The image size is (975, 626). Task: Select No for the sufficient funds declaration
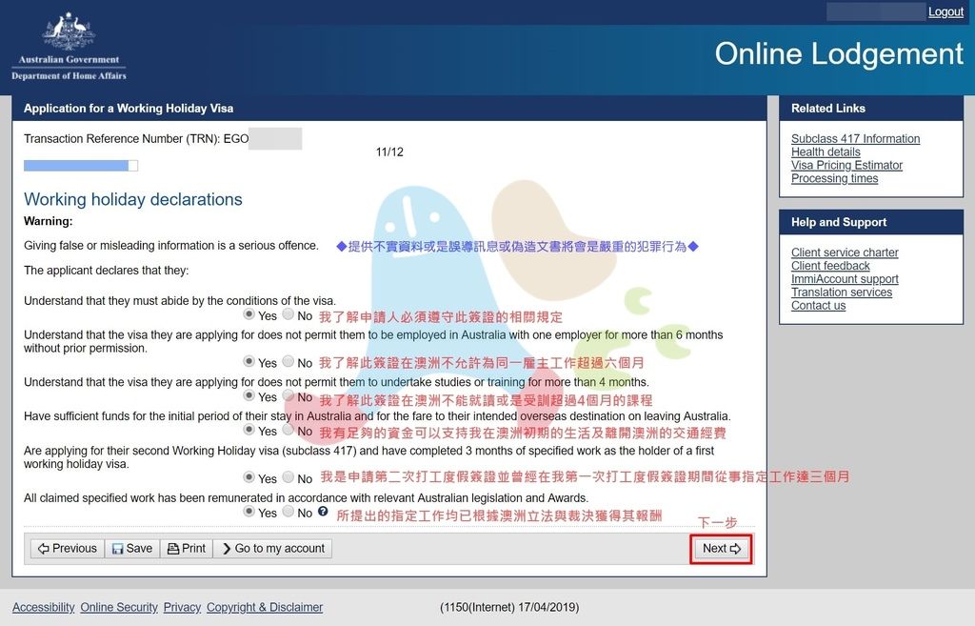point(287,431)
